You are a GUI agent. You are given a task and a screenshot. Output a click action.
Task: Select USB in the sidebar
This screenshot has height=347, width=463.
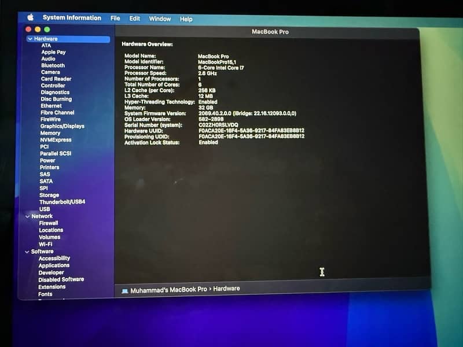pyautogui.click(x=45, y=209)
